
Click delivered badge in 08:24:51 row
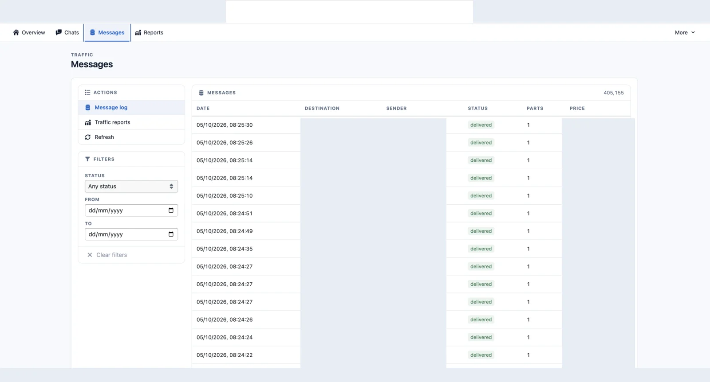click(481, 214)
